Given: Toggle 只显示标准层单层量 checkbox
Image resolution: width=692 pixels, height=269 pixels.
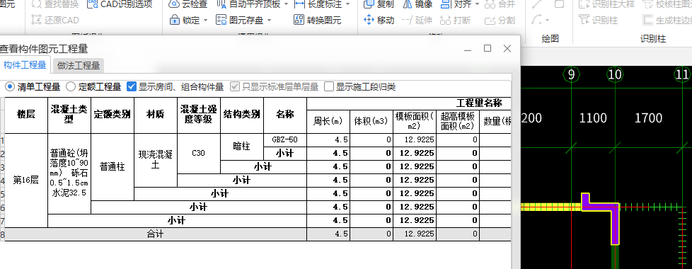Looking at the screenshot, I should [x=234, y=86].
